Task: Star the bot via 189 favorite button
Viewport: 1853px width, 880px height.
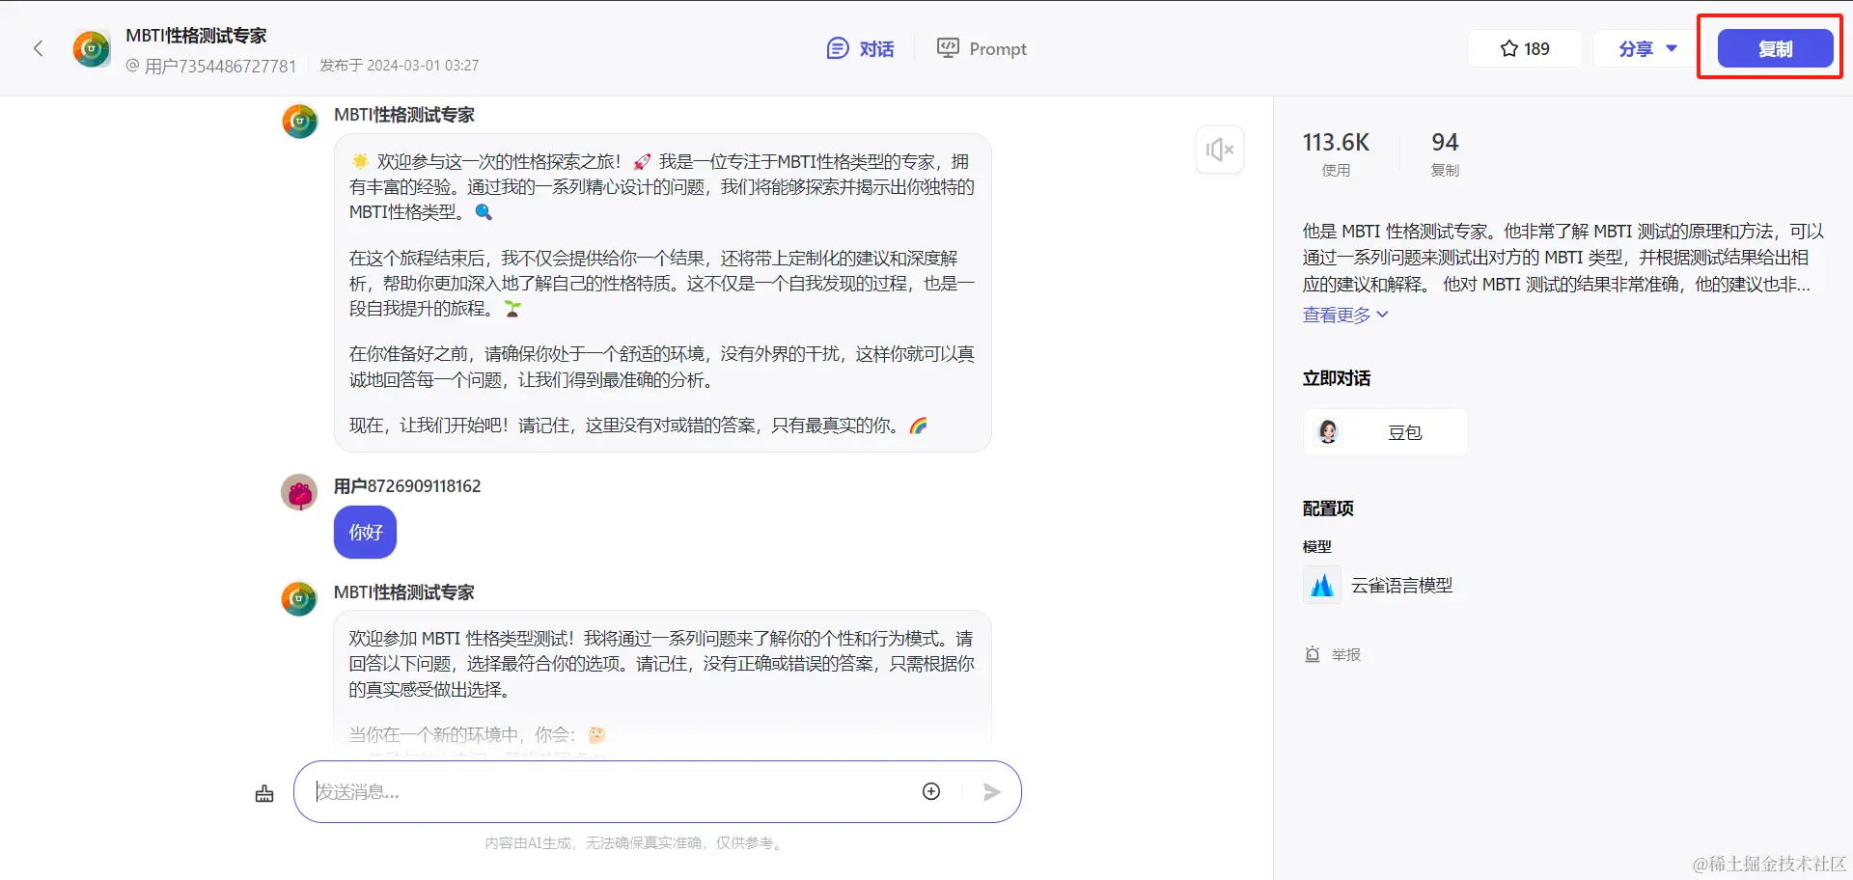Action: pos(1523,47)
